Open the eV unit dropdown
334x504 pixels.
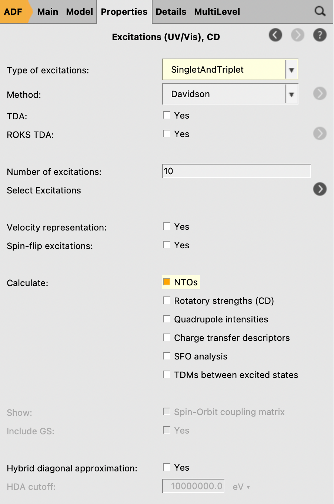pyautogui.click(x=241, y=487)
